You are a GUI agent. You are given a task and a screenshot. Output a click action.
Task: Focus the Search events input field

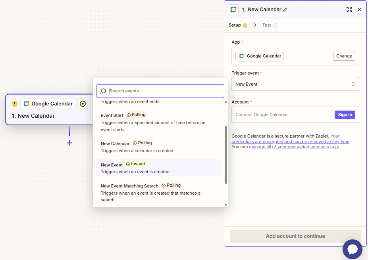pyautogui.click(x=160, y=91)
